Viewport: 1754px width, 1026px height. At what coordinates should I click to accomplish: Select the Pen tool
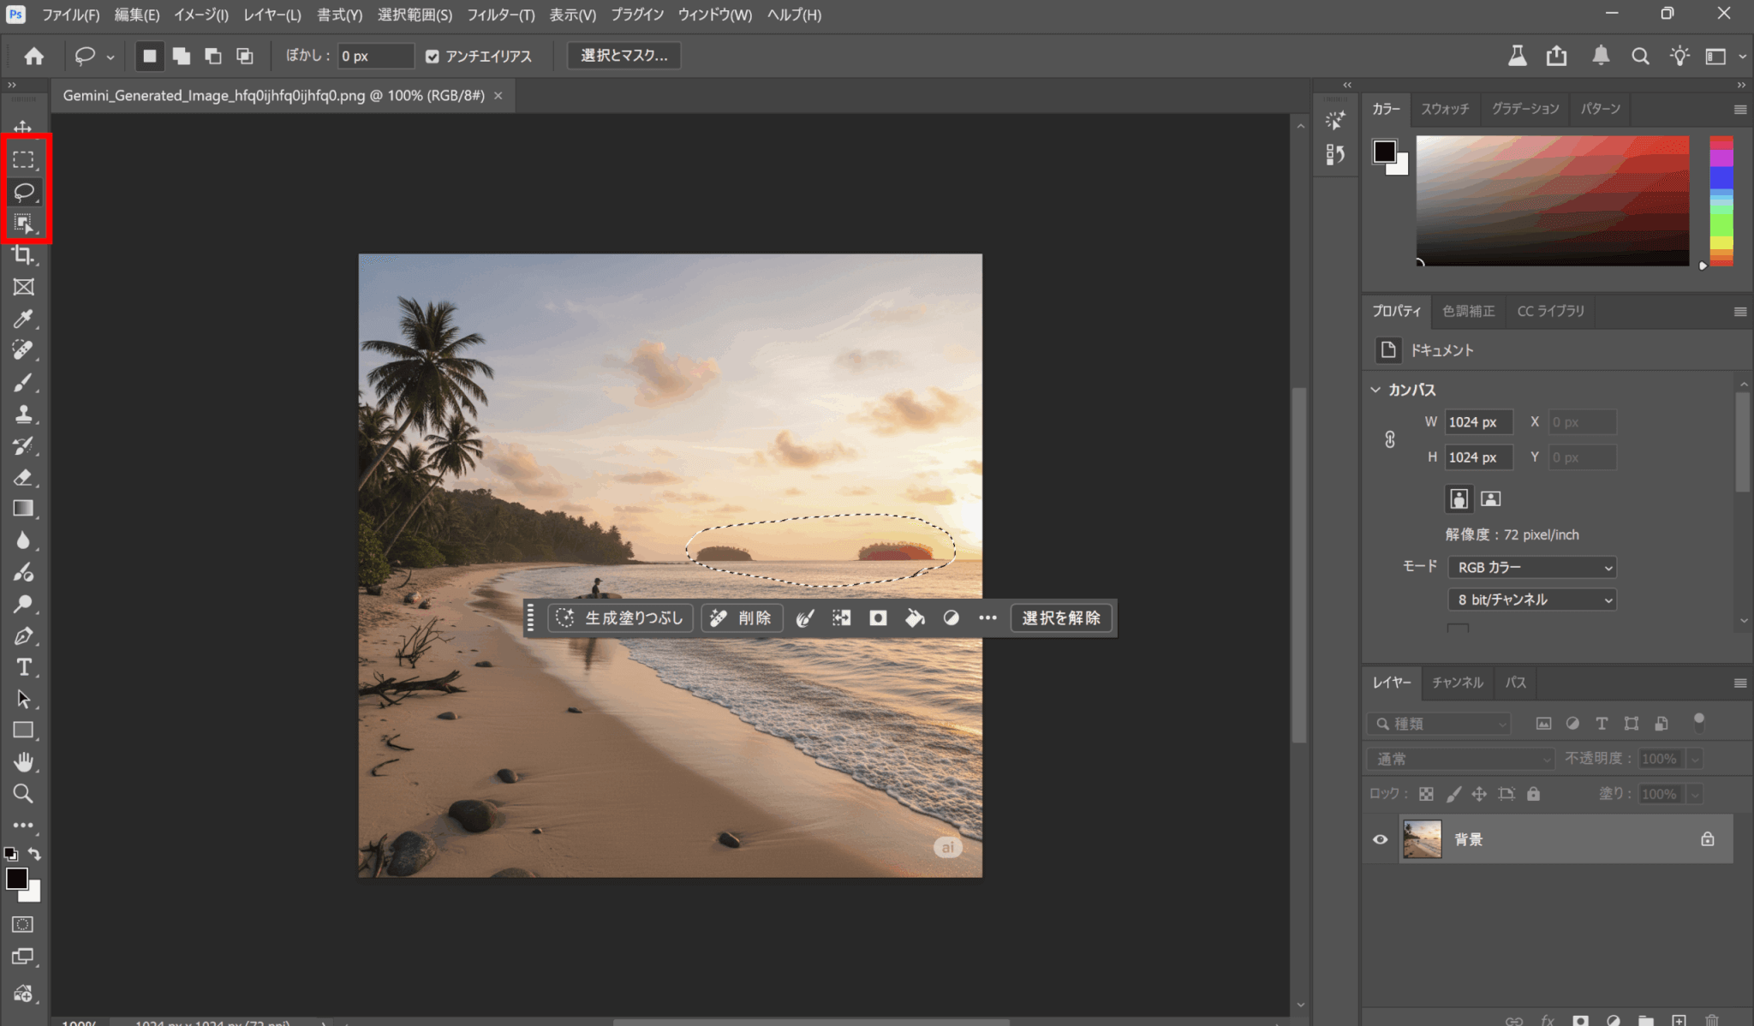pyautogui.click(x=23, y=635)
